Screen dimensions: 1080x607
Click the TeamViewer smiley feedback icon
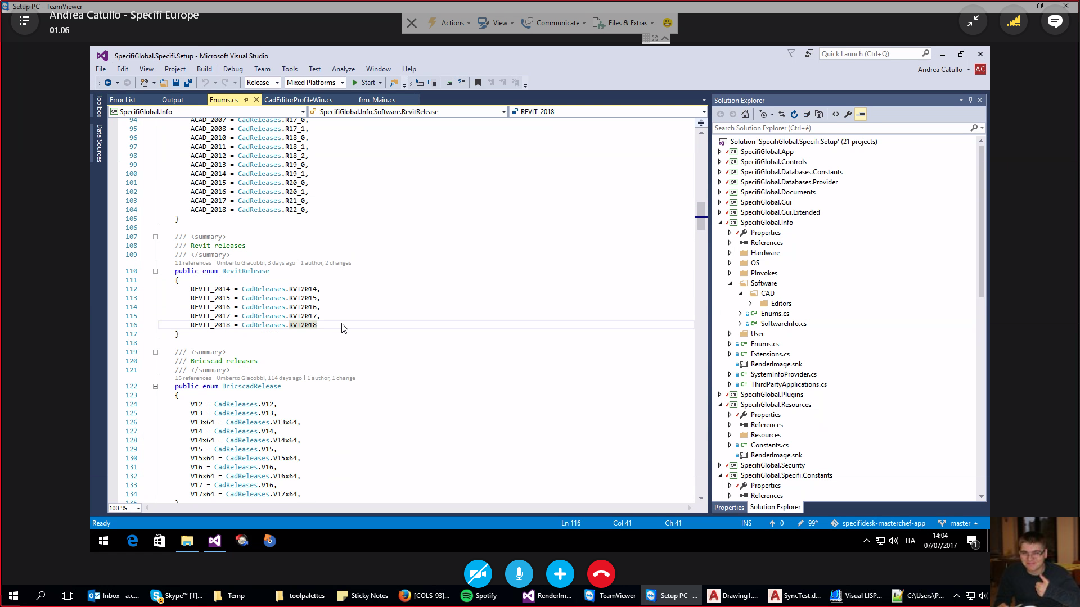coord(667,22)
